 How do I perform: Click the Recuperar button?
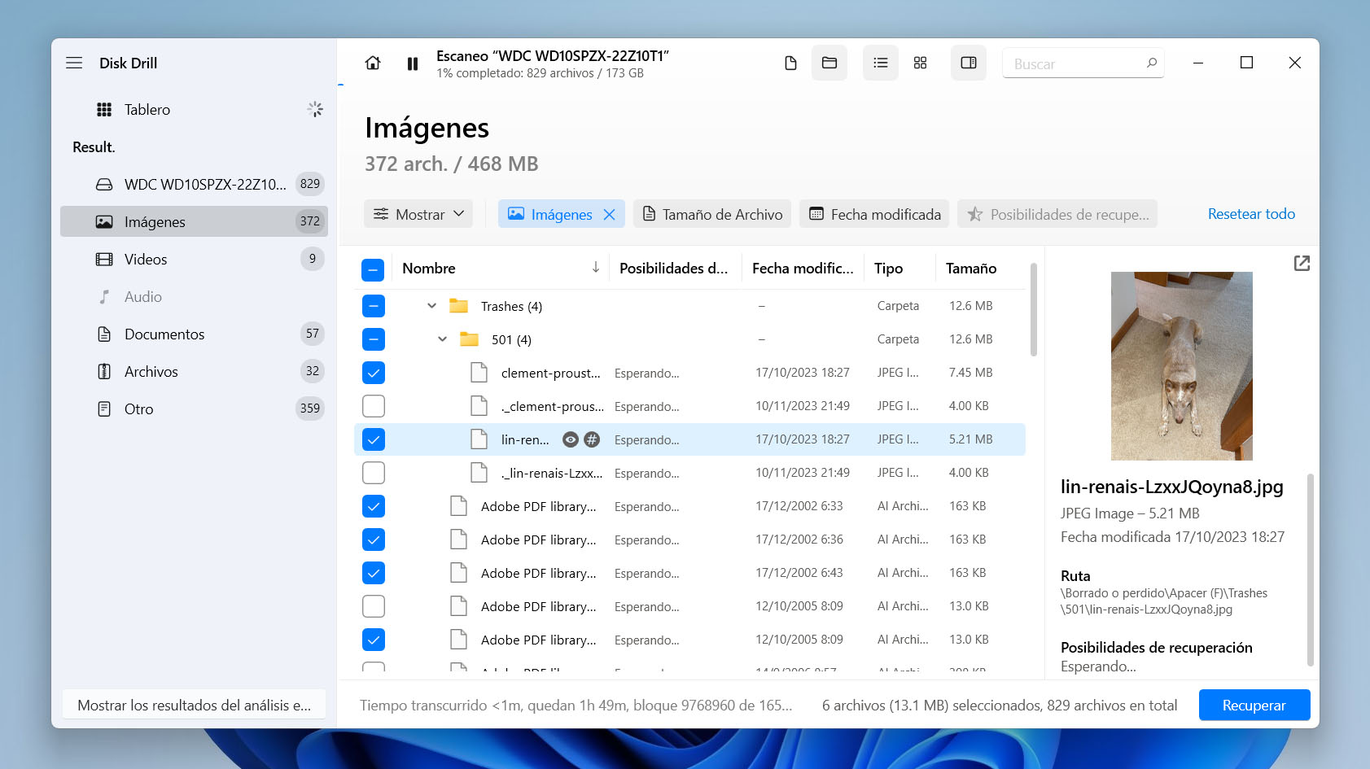tap(1254, 705)
